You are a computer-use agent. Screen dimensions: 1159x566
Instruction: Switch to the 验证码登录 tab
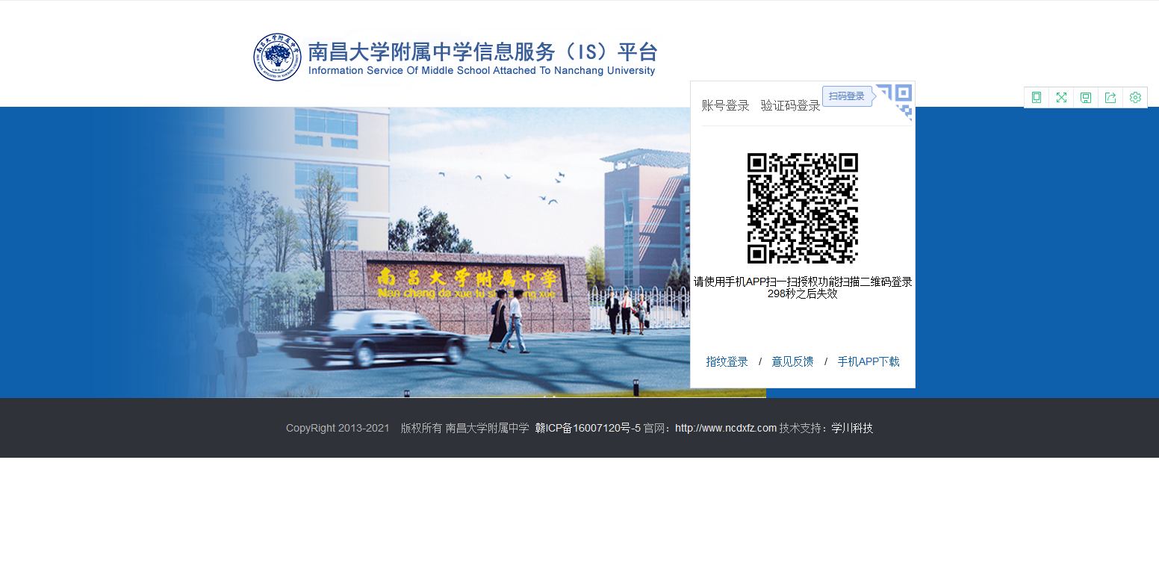791,105
